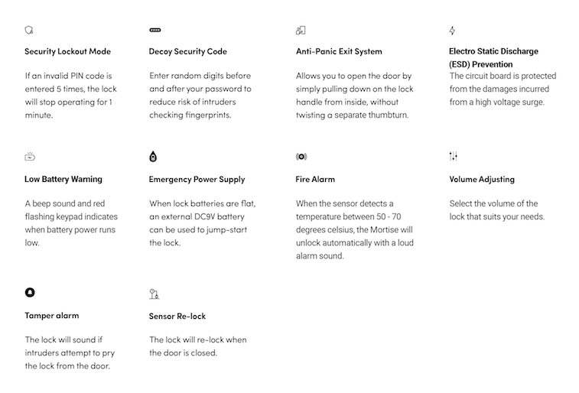The image size is (579, 393).
Task: Click the Emergency Power Supply icon
Action: [153, 157]
